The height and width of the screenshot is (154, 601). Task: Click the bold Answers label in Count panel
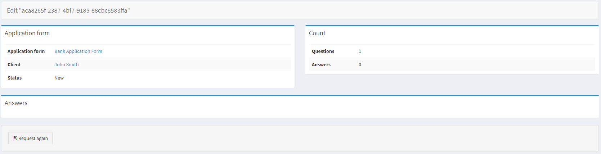coord(321,65)
